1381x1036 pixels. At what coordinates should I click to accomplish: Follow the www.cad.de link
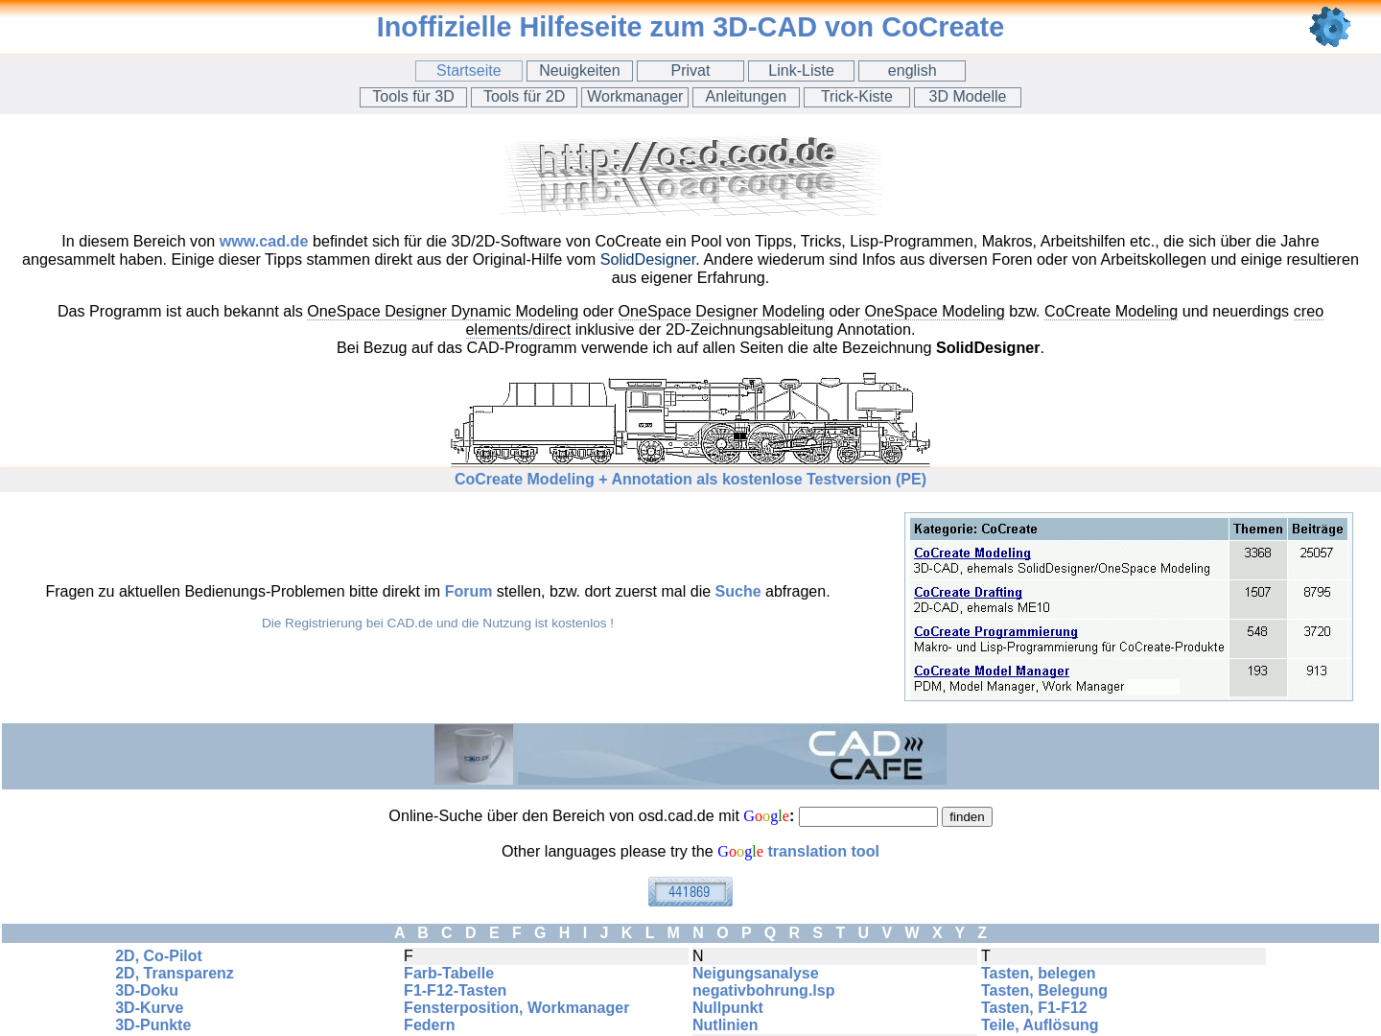pos(264,242)
